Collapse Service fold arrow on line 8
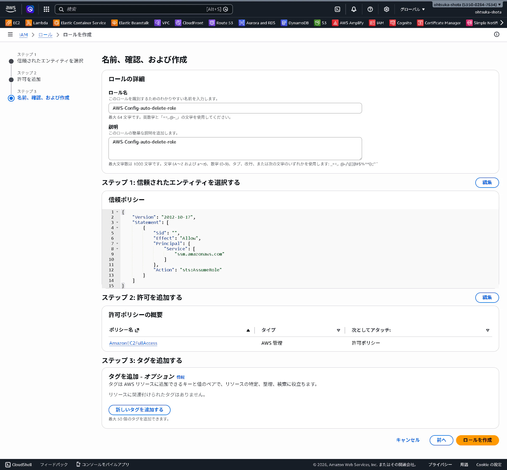 117,249
